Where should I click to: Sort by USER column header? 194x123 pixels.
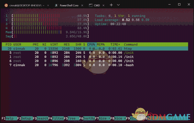pos(17,44)
